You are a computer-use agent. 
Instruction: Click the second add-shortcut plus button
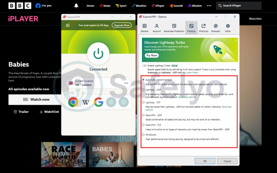point(124,102)
